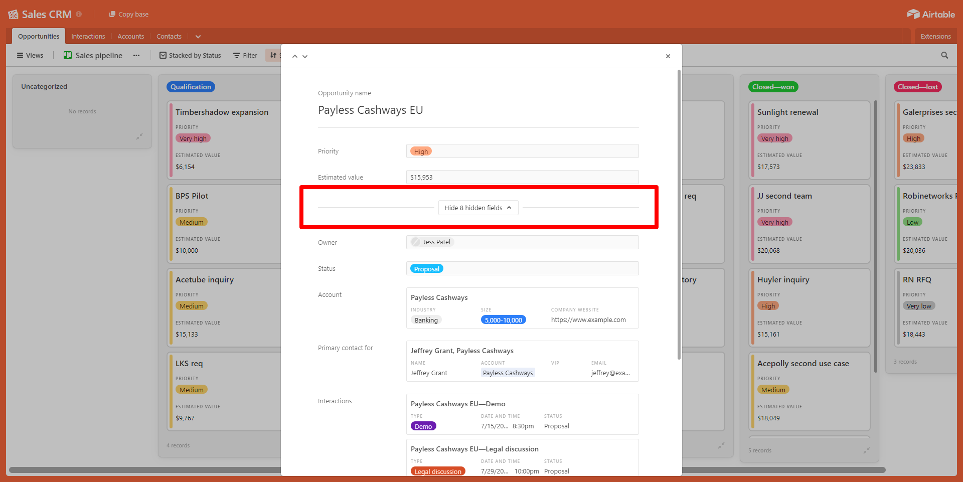Switch to the Interactions tab
Viewport: 963px width, 482px height.
(x=88, y=36)
